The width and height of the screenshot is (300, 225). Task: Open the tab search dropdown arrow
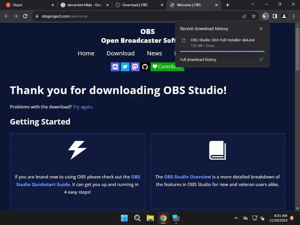point(253,4)
